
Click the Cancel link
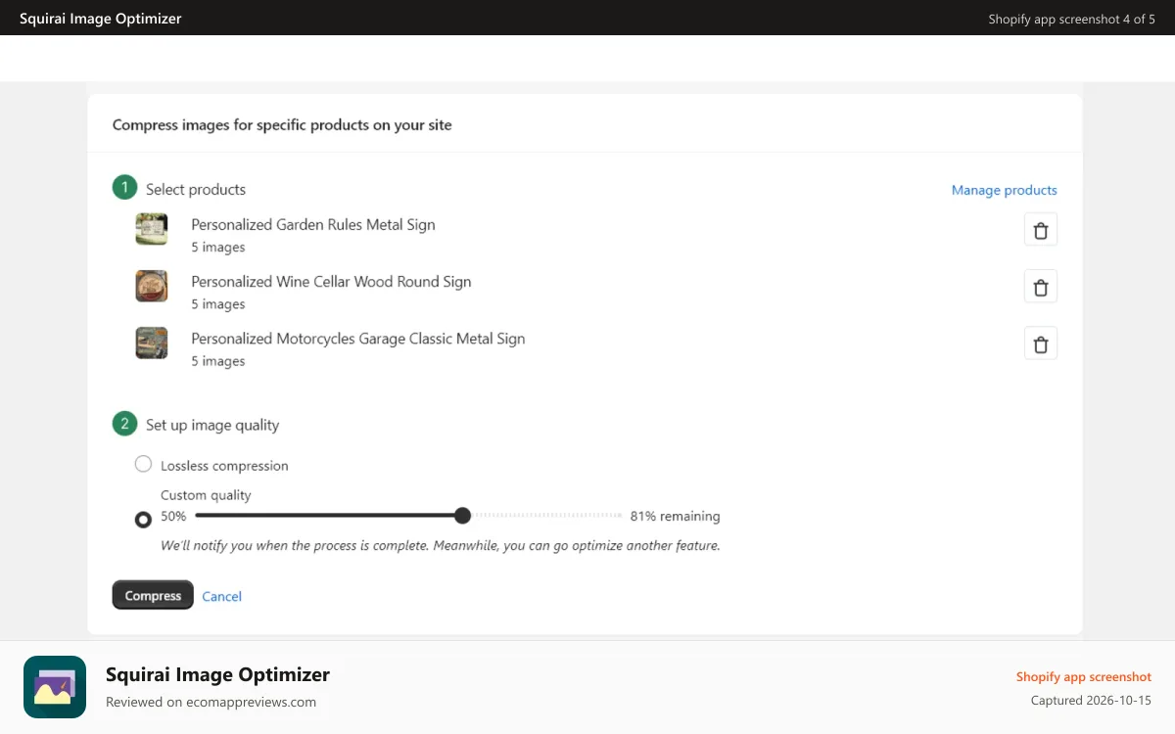(x=221, y=596)
